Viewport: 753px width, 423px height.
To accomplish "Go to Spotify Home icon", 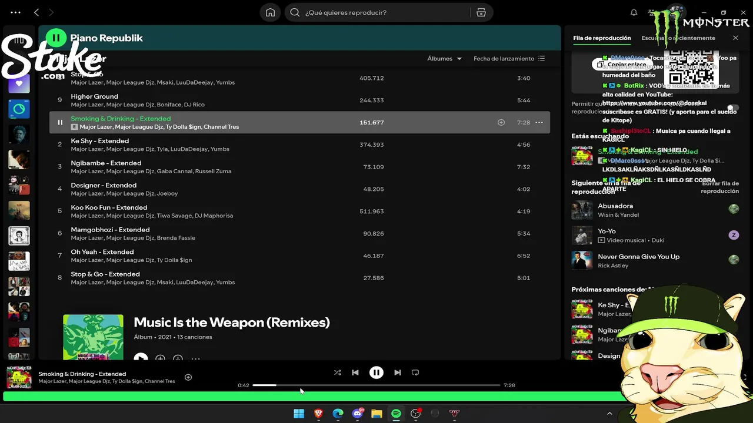I will tap(270, 12).
